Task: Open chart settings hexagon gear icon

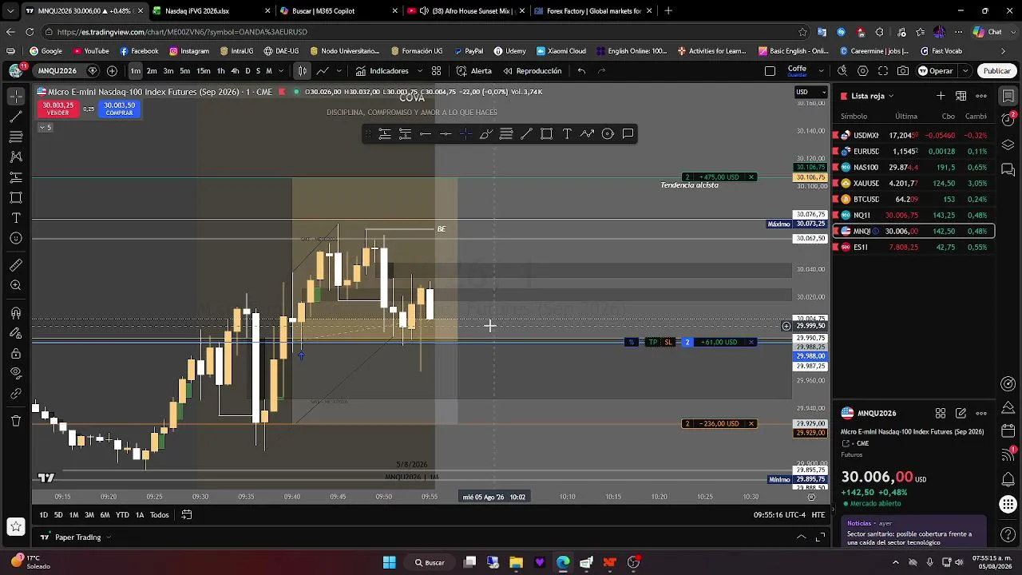Action: point(863,71)
